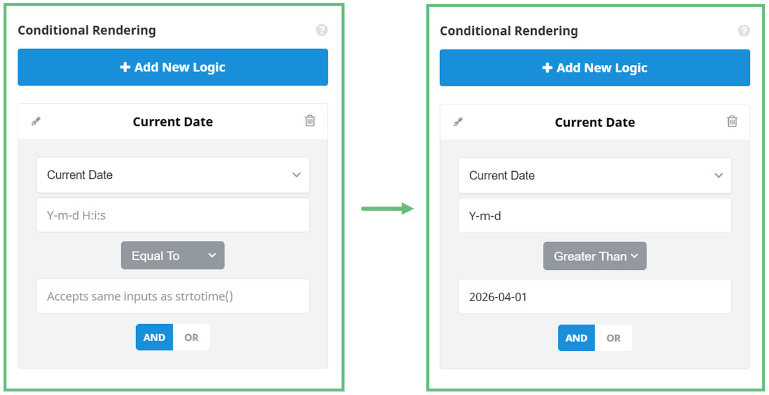Delete left Current Date logic with trash icon
Viewport: 769px width, 395px height.
point(310,120)
